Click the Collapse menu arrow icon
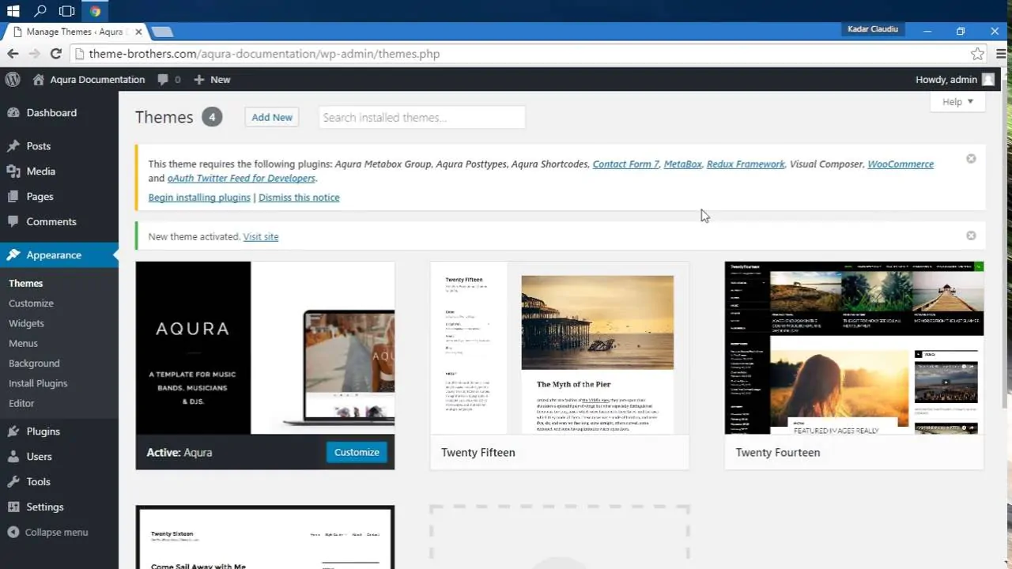The height and width of the screenshot is (569, 1012). (13, 533)
